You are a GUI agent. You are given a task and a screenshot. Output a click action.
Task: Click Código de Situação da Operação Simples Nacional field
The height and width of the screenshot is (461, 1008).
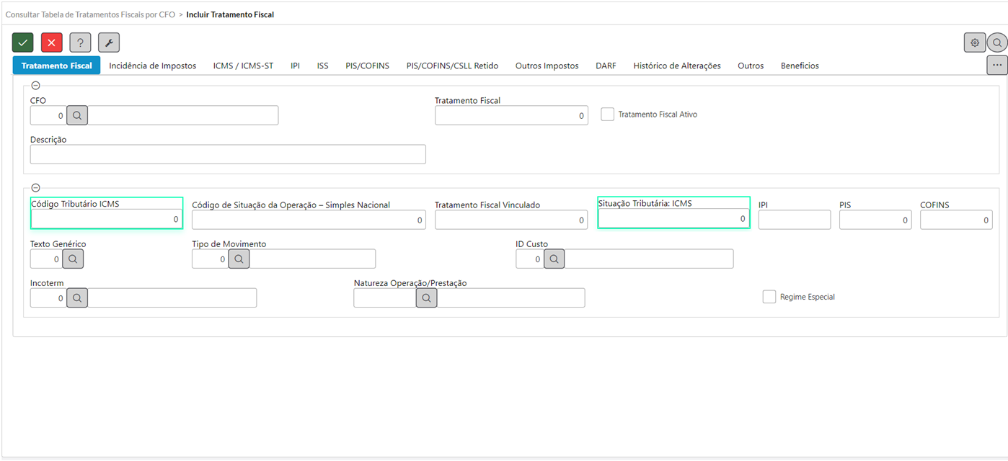309,220
